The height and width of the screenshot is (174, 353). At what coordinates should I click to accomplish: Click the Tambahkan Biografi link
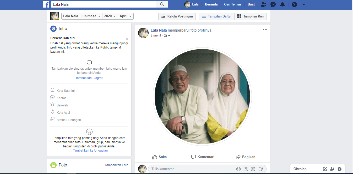coord(89,78)
